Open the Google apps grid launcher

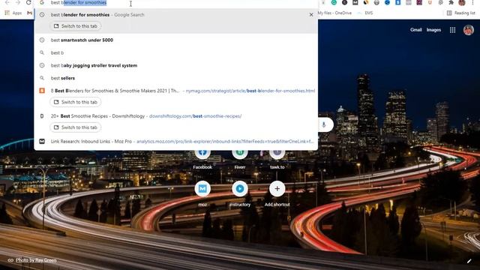[452, 30]
